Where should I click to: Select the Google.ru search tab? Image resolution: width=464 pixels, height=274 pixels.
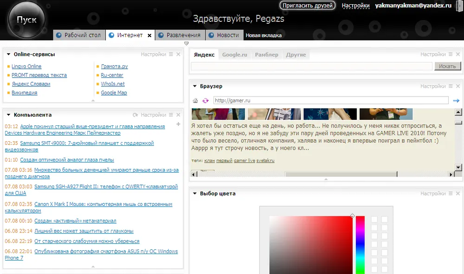coord(234,55)
